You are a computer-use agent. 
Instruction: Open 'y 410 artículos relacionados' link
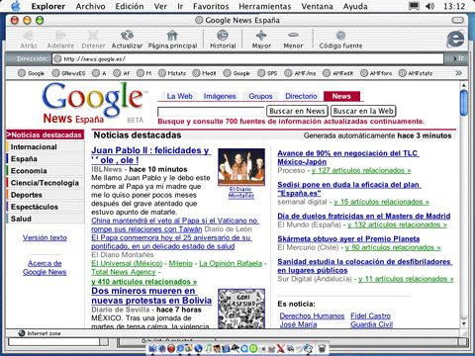point(144,282)
